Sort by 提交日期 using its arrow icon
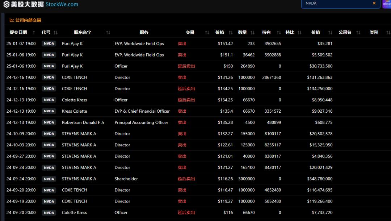 click(x=34, y=33)
